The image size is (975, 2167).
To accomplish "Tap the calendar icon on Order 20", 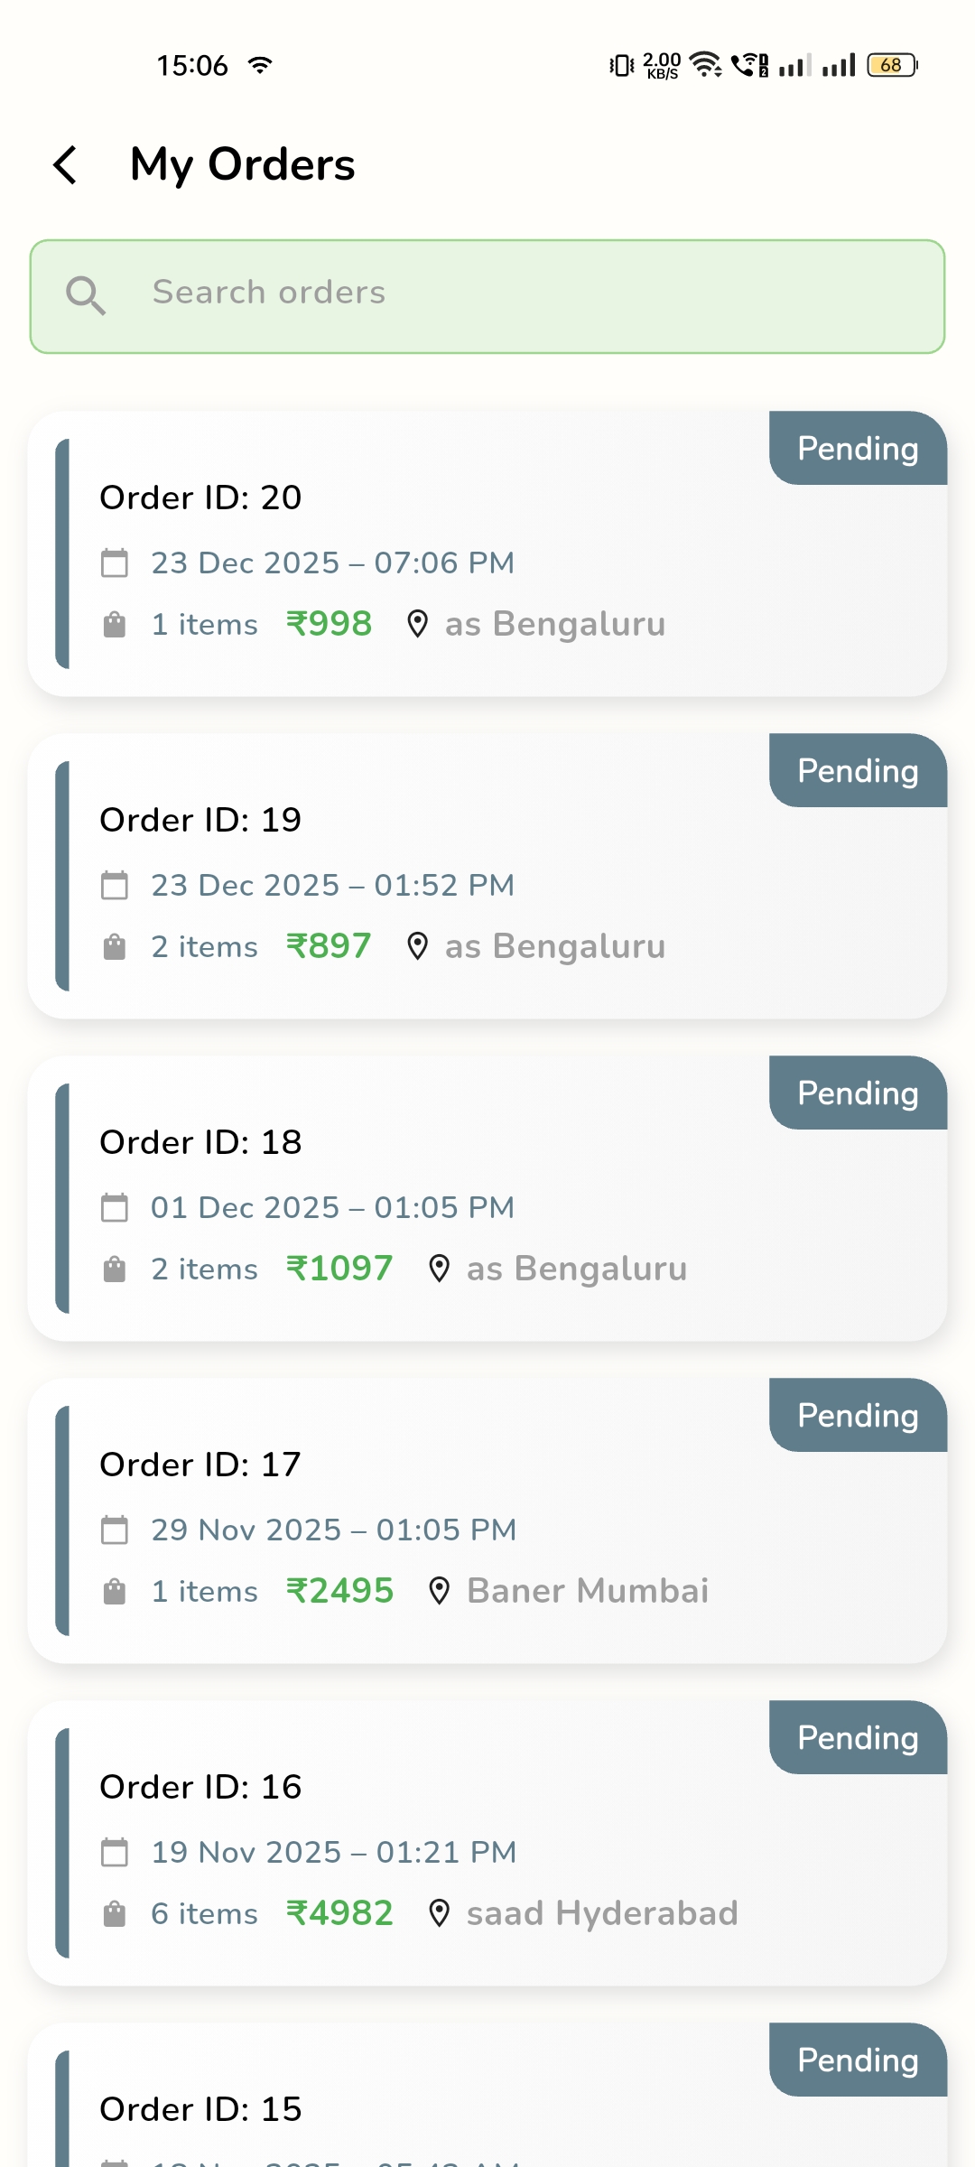I will click(x=115, y=563).
